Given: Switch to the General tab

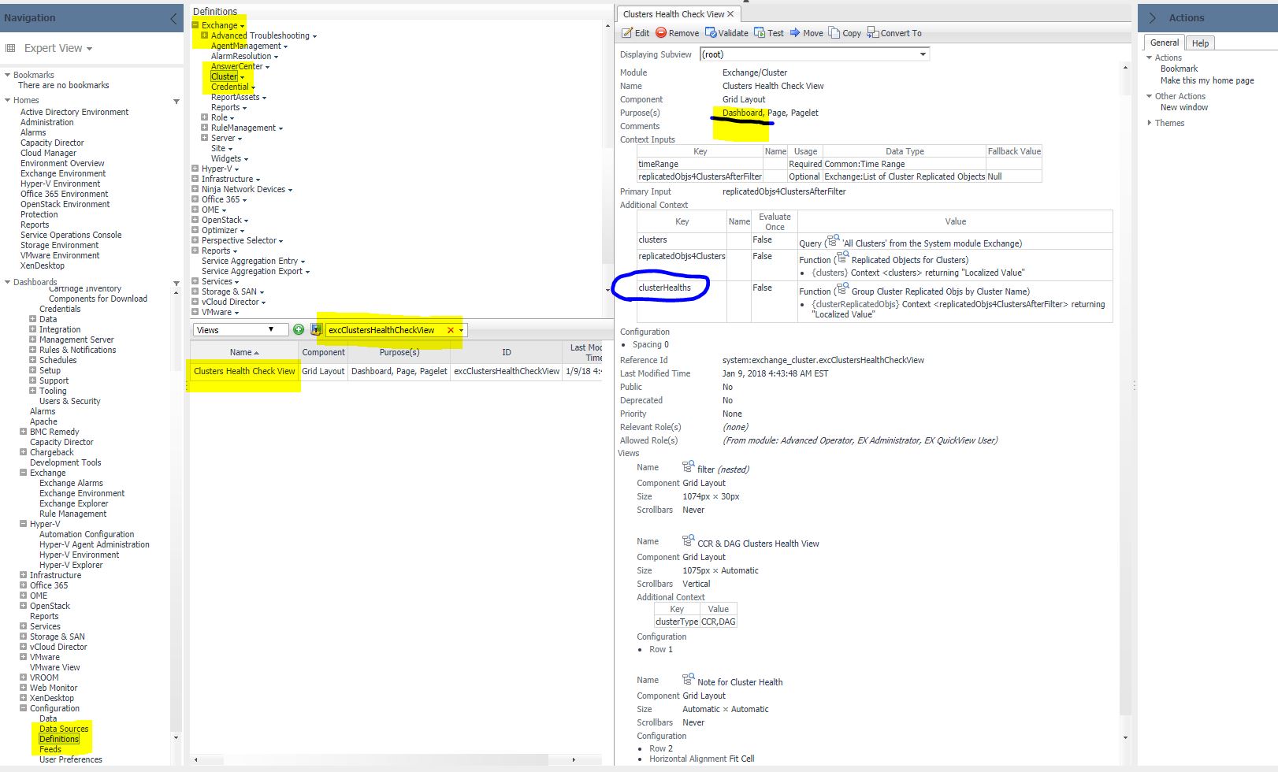Looking at the screenshot, I should [1164, 43].
